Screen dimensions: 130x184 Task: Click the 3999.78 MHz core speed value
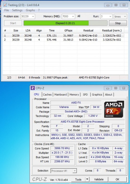click(x=62, y=148)
